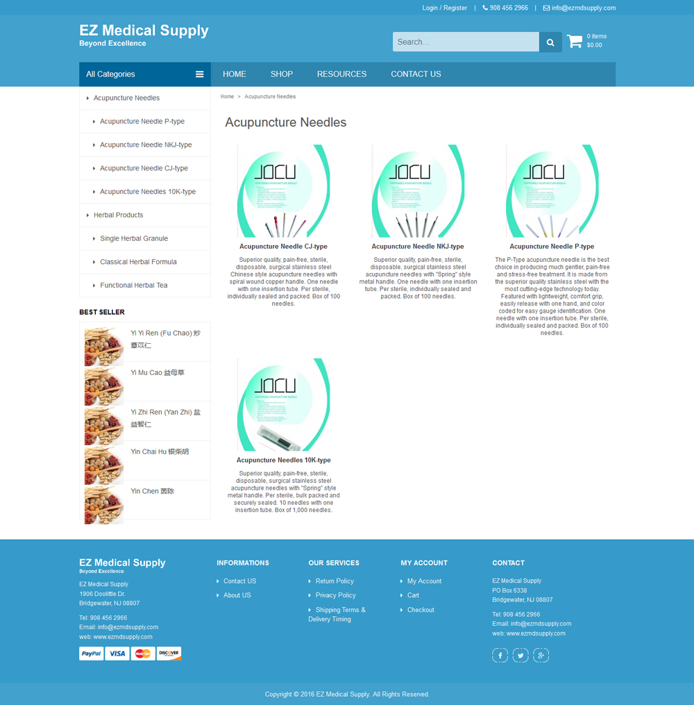Image resolution: width=694 pixels, height=705 pixels.
Task: Click the email envelope icon in top bar
Action: coord(546,8)
